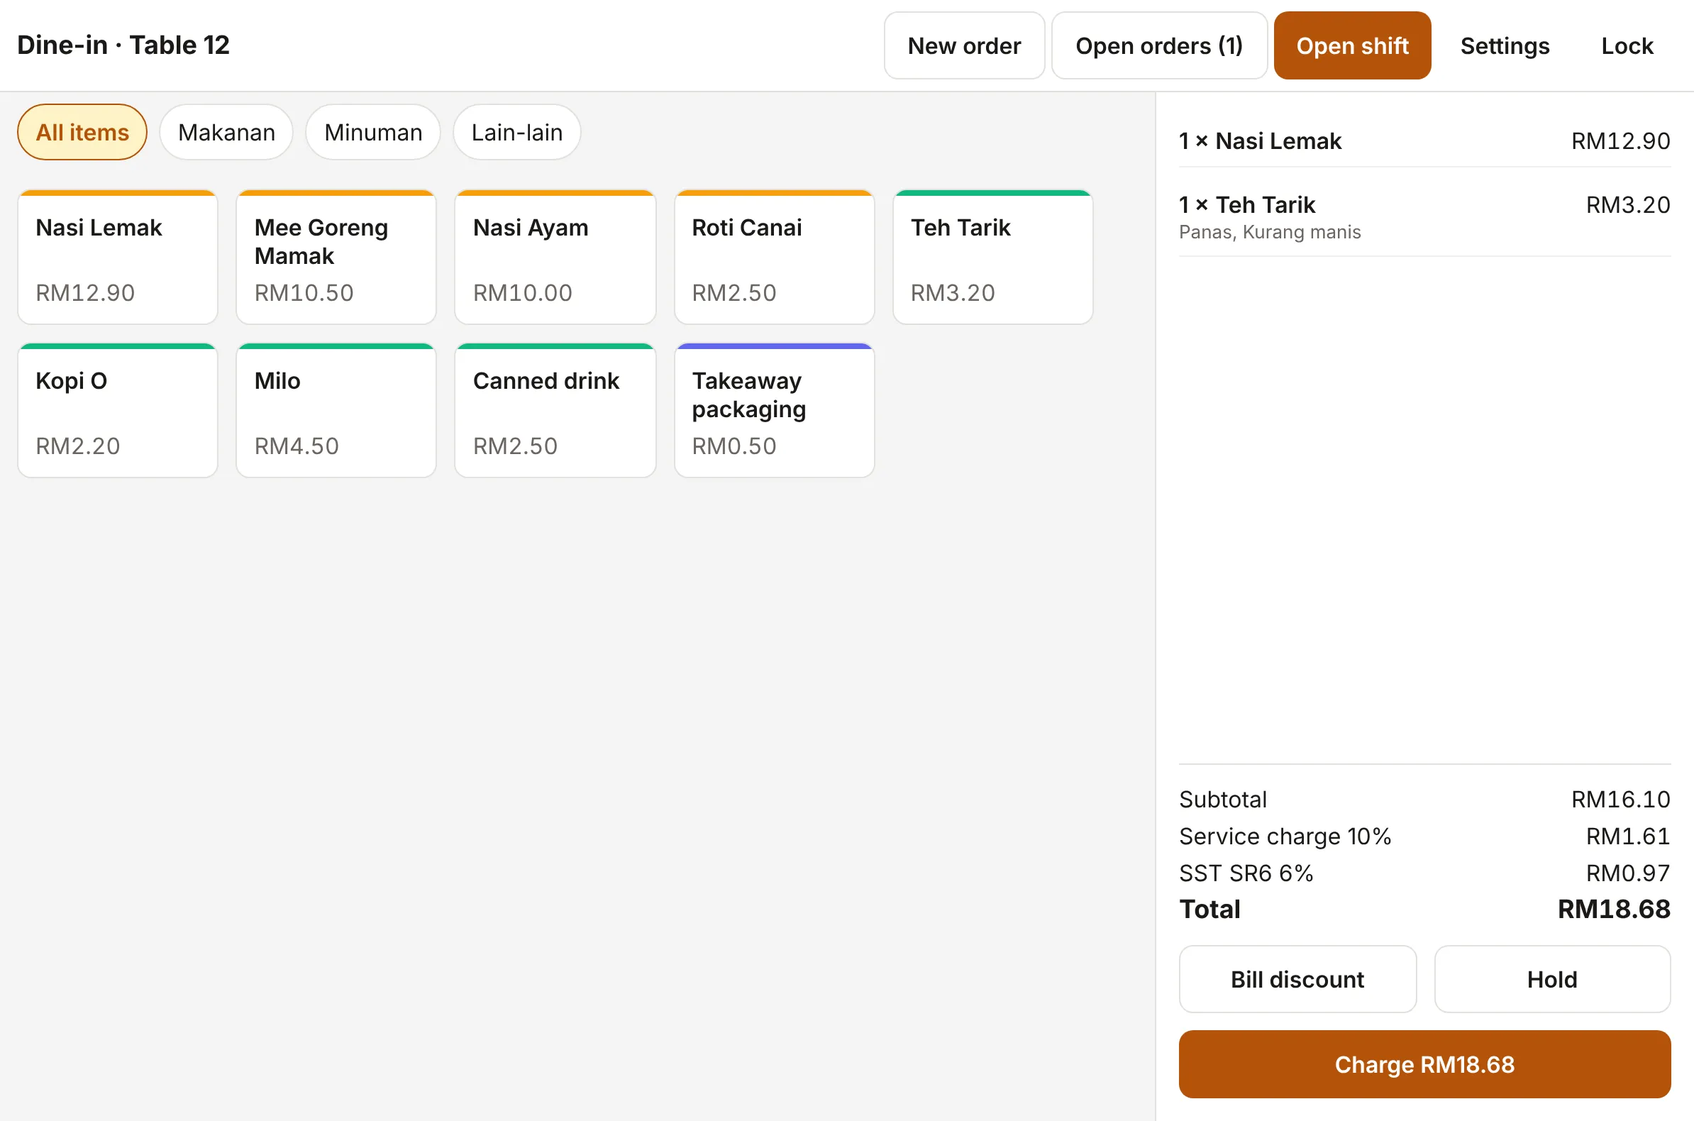Image resolution: width=1694 pixels, height=1121 pixels.
Task: Click the Subtotal RM16.10 value
Action: (1620, 800)
